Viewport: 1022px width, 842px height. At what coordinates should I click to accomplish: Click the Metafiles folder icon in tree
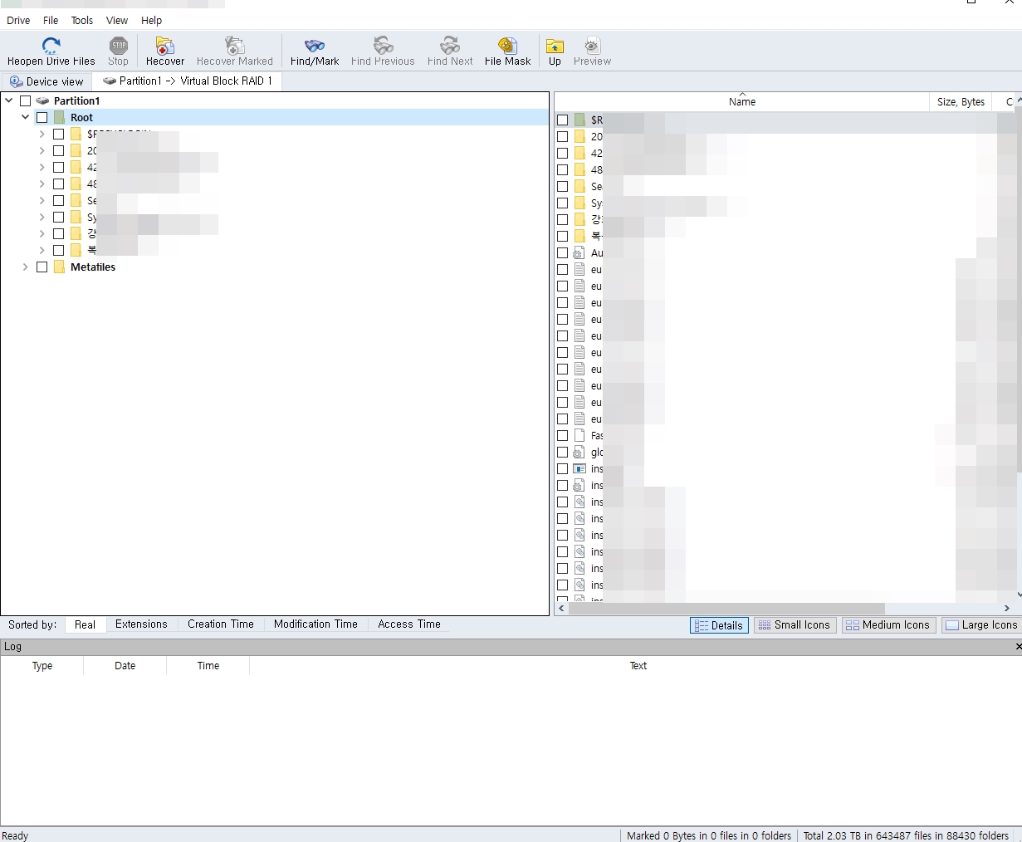tap(59, 267)
